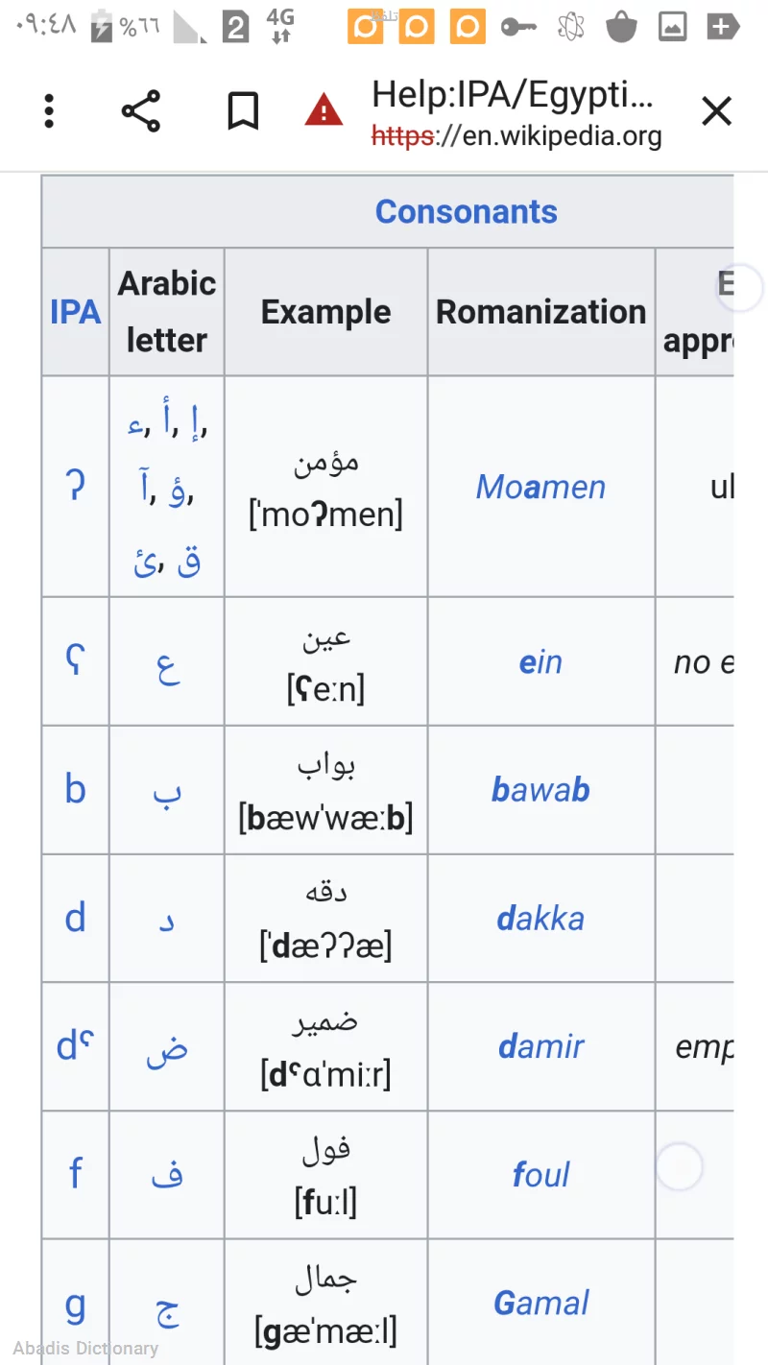Bookmark the Help:IPA page
This screenshot has height=1365, width=768.
coord(242,109)
